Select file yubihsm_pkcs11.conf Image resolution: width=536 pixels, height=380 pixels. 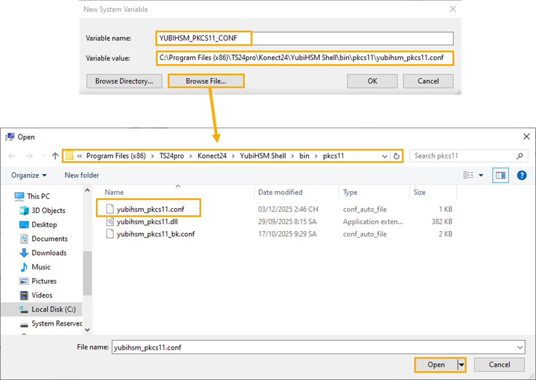tap(150, 209)
